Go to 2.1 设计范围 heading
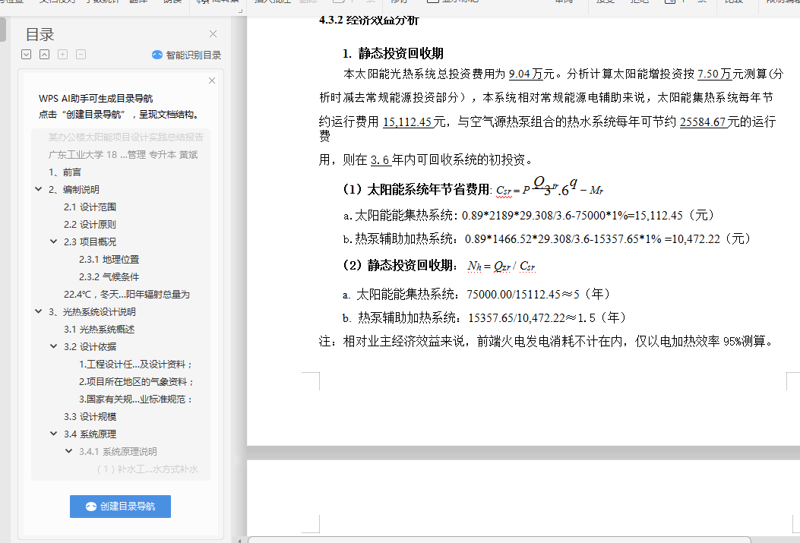This screenshot has height=543, width=800. (x=90, y=207)
